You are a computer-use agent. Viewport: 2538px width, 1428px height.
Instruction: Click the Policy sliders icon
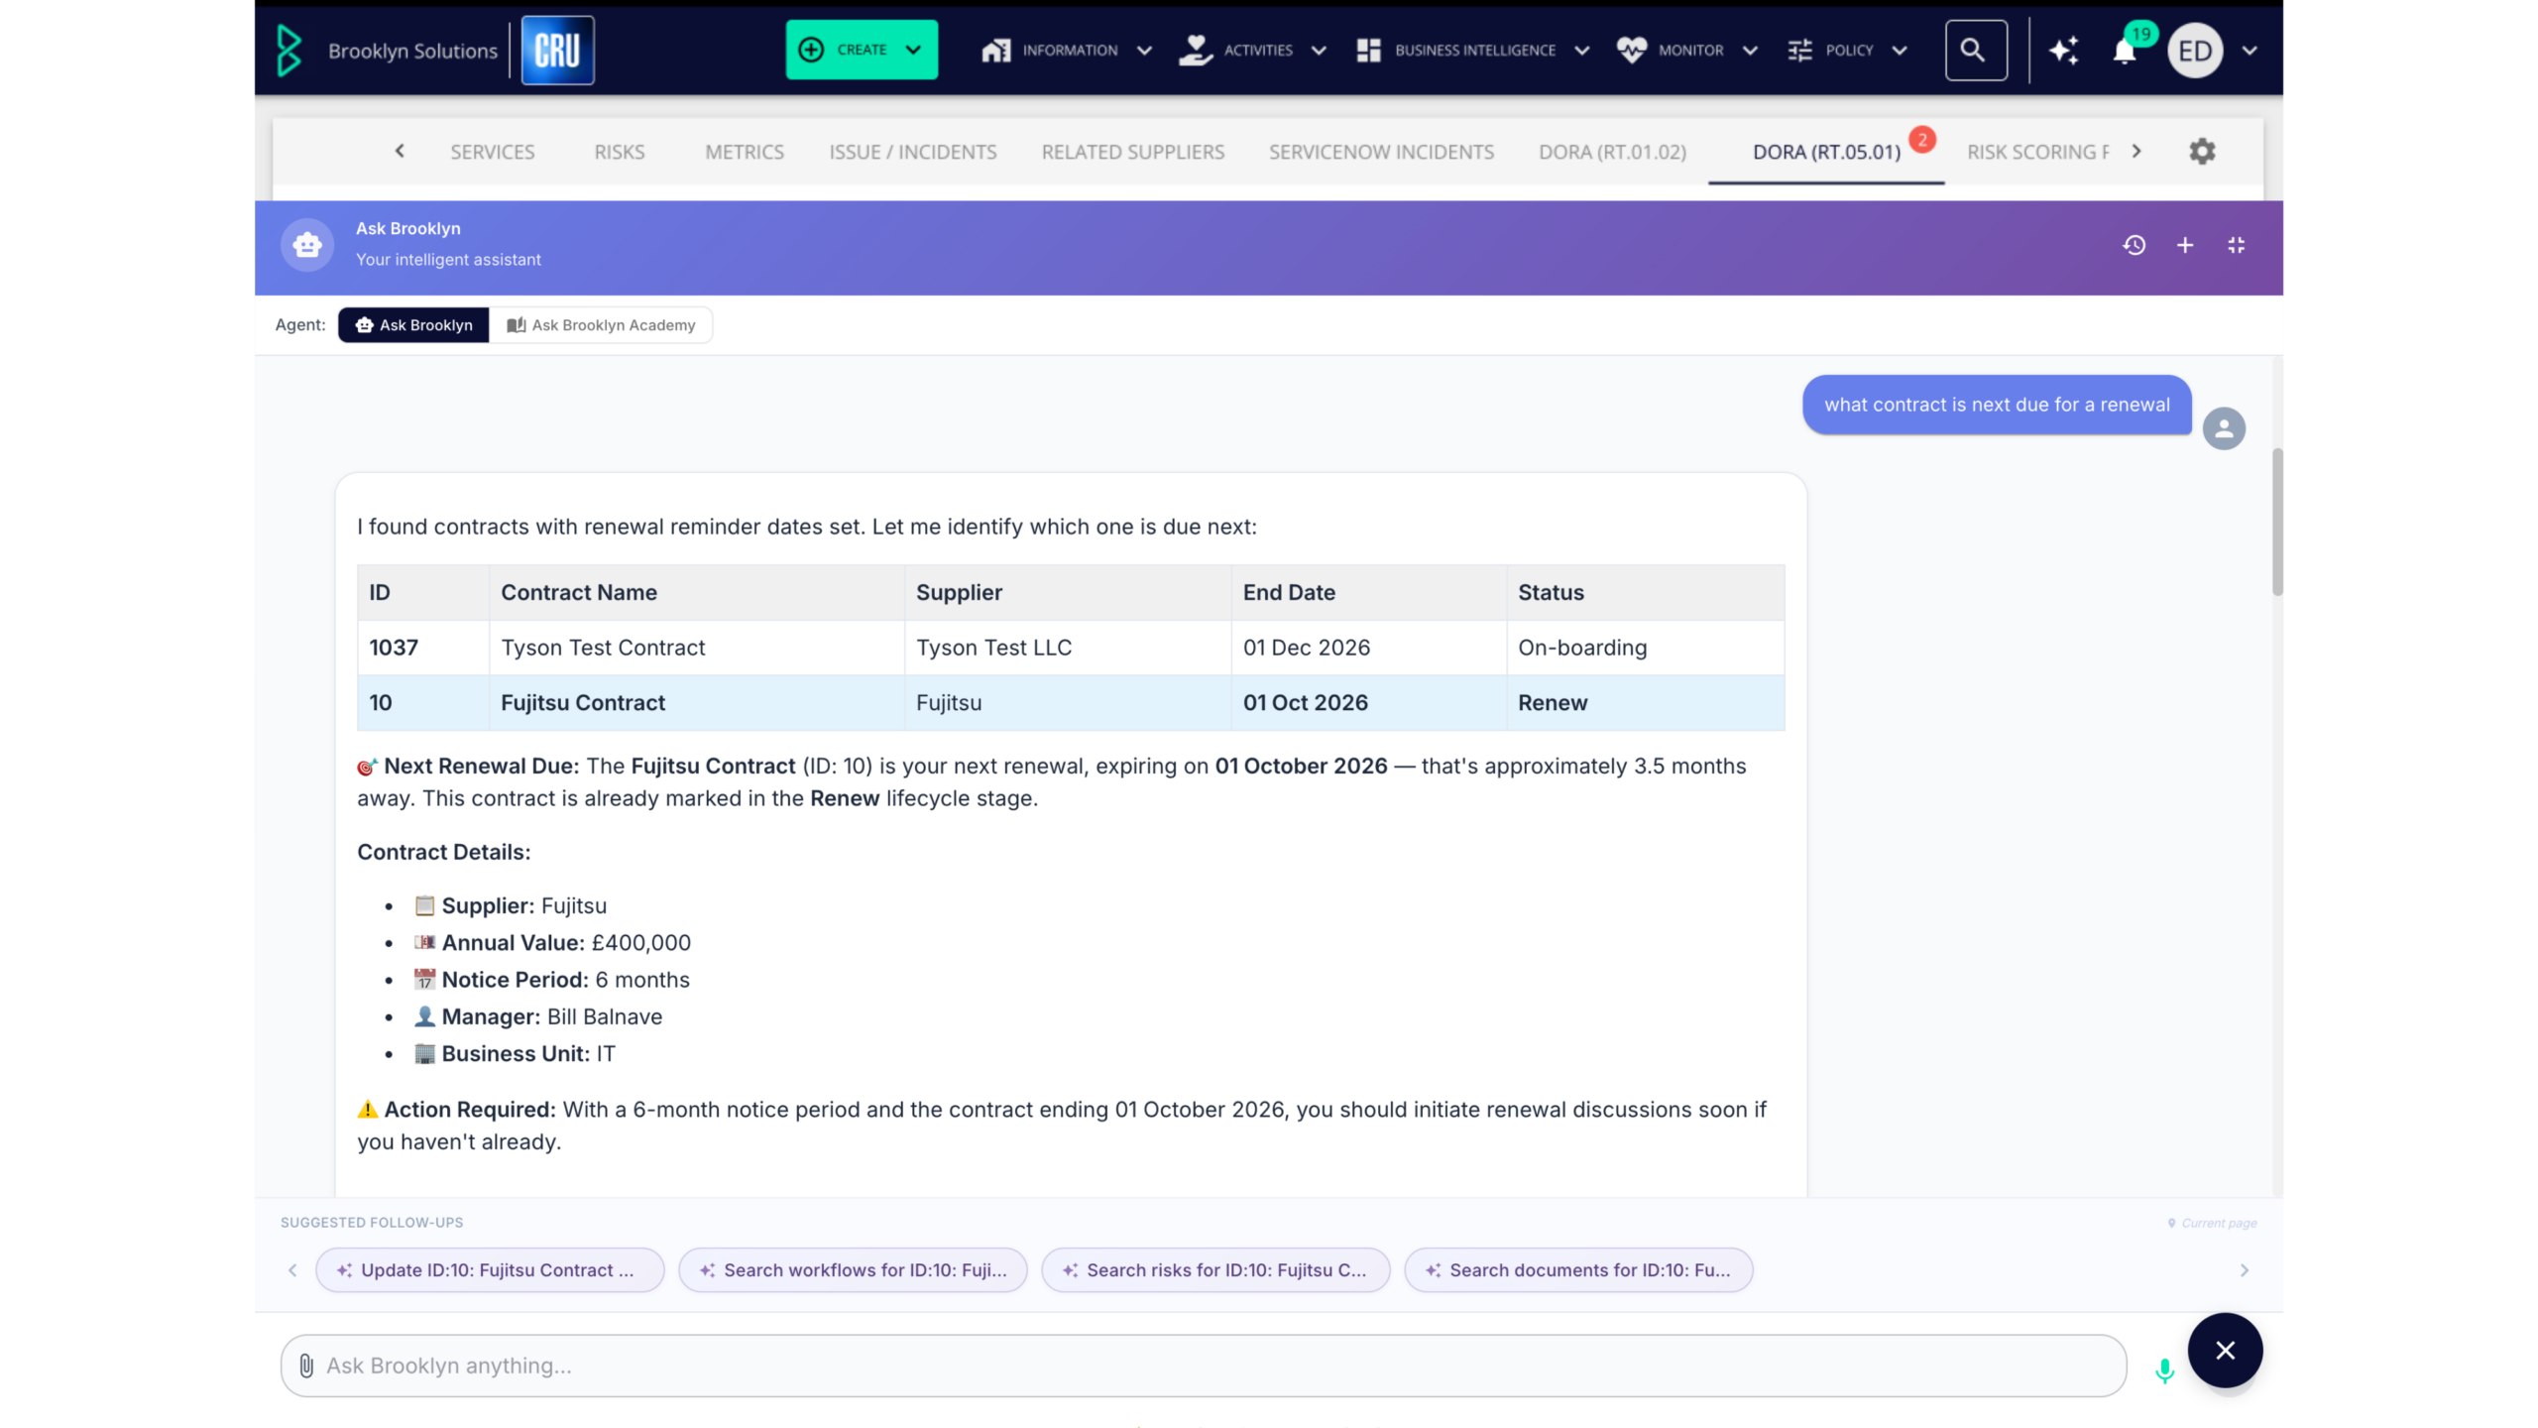1800,51
